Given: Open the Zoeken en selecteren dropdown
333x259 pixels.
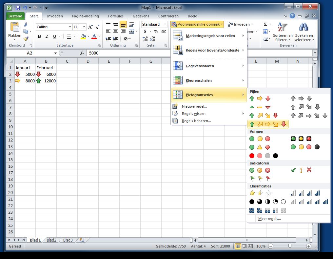Looking at the screenshot, I should click(304, 32).
